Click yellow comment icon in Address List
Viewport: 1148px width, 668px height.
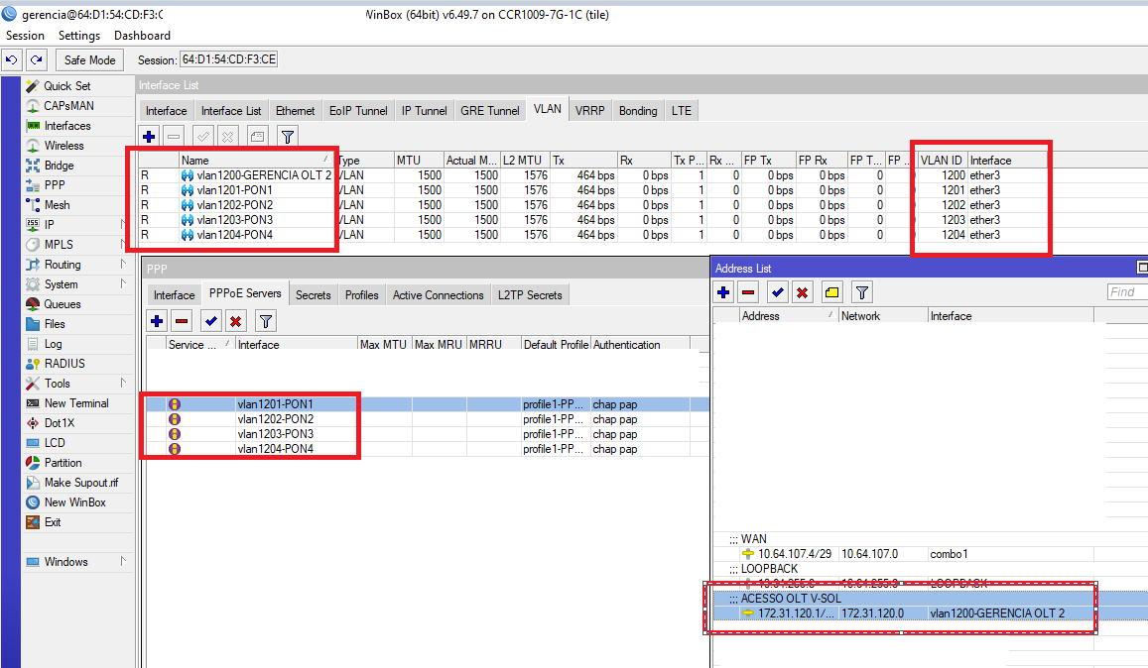point(831,292)
